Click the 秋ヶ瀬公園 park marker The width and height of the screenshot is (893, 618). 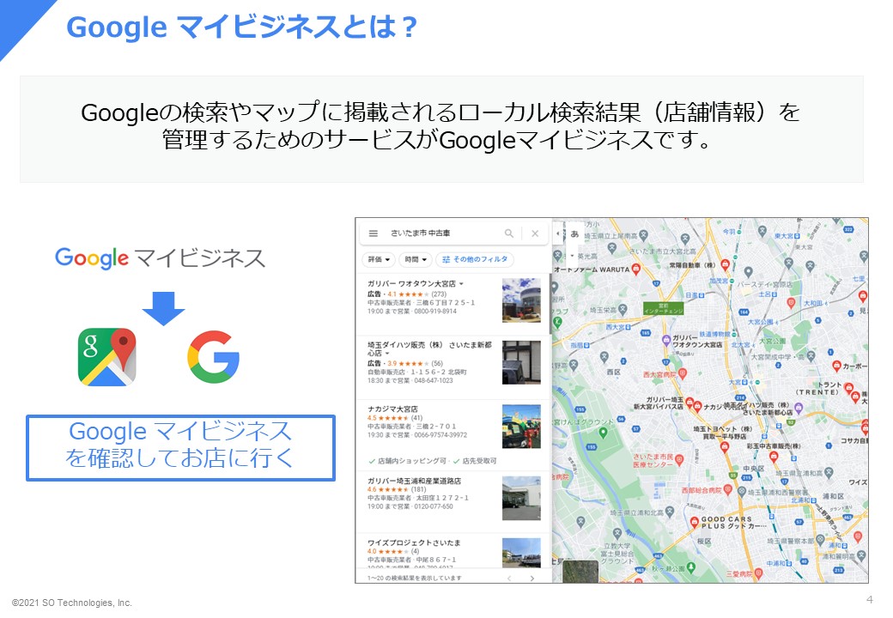click(691, 567)
